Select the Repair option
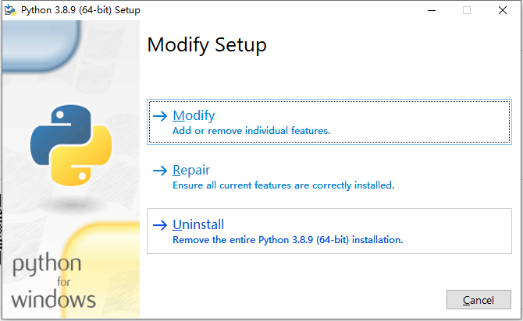The height and width of the screenshot is (321, 523). coord(329,177)
